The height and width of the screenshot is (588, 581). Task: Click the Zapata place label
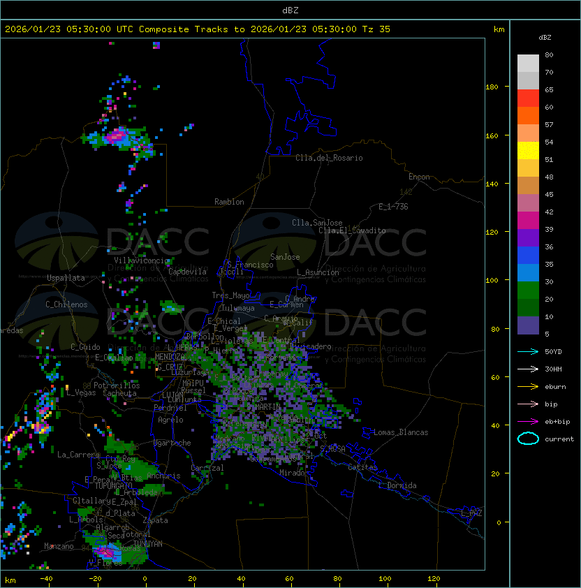point(155,520)
